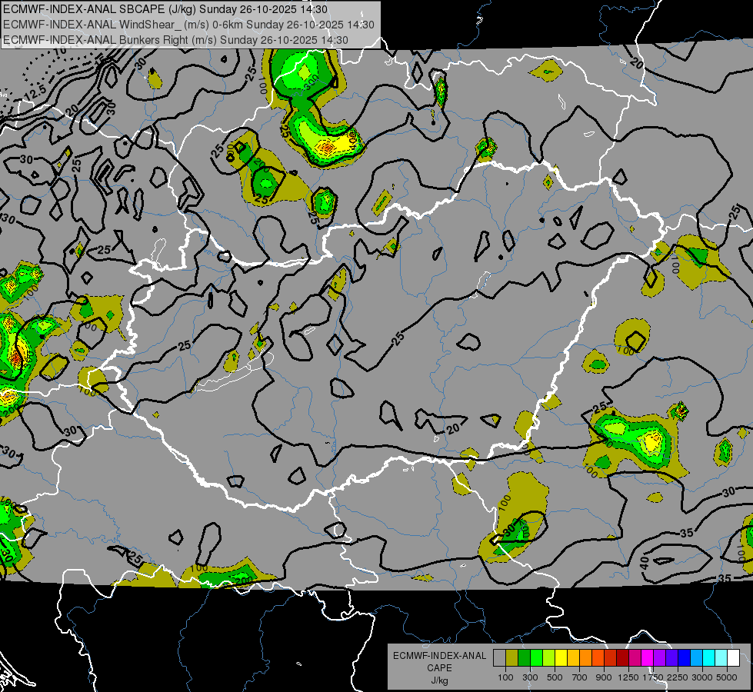The width and height of the screenshot is (753, 692).
Task: Pick the bright yellow legend swatch
Action: pyautogui.click(x=561, y=658)
